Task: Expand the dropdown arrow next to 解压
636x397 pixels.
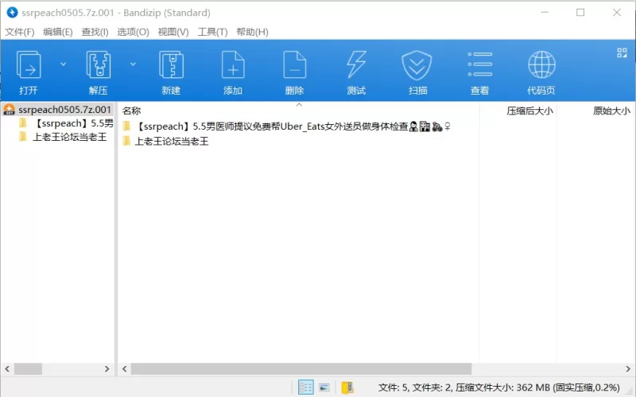Action: [x=133, y=64]
